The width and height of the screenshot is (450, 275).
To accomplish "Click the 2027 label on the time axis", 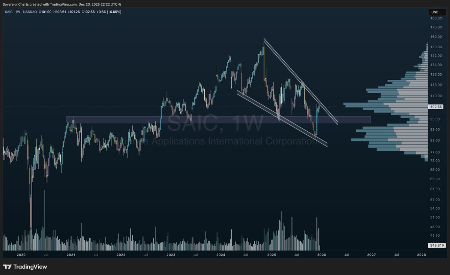I will coord(371,255).
